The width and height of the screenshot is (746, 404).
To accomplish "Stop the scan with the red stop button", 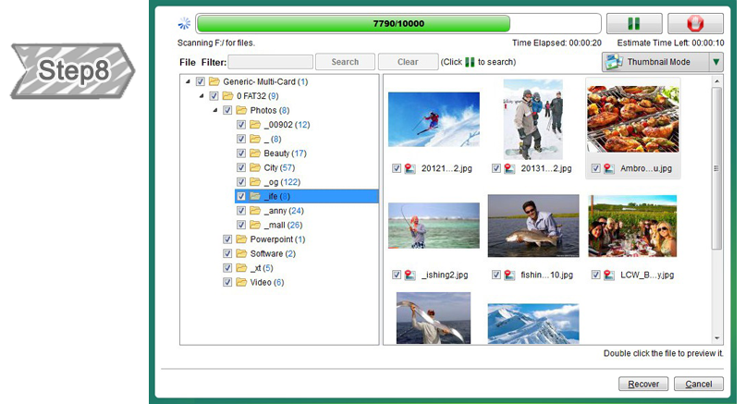I will [x=695, y=24].
